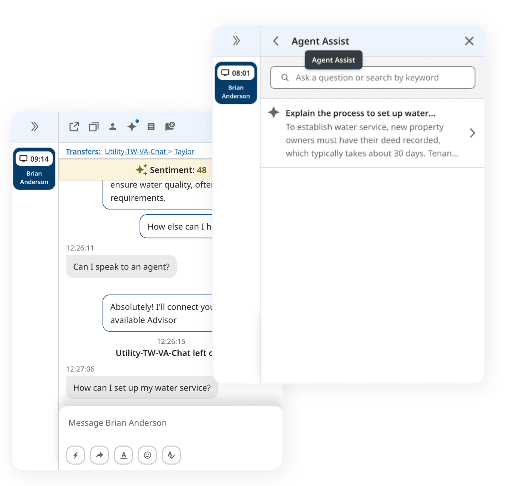The width and height of the screenshot is (511, 486).
Task: Open Agent Assist sparkle icon in toolbar
Action: tap(132, 127)
